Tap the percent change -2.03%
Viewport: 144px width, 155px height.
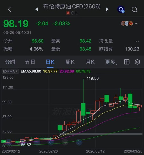62,24
